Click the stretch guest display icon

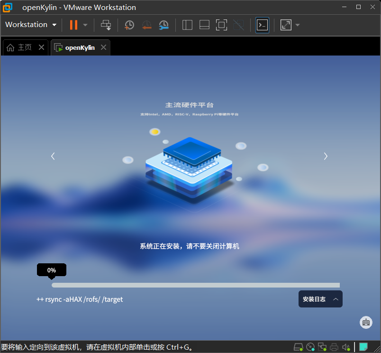pos(286,25)
